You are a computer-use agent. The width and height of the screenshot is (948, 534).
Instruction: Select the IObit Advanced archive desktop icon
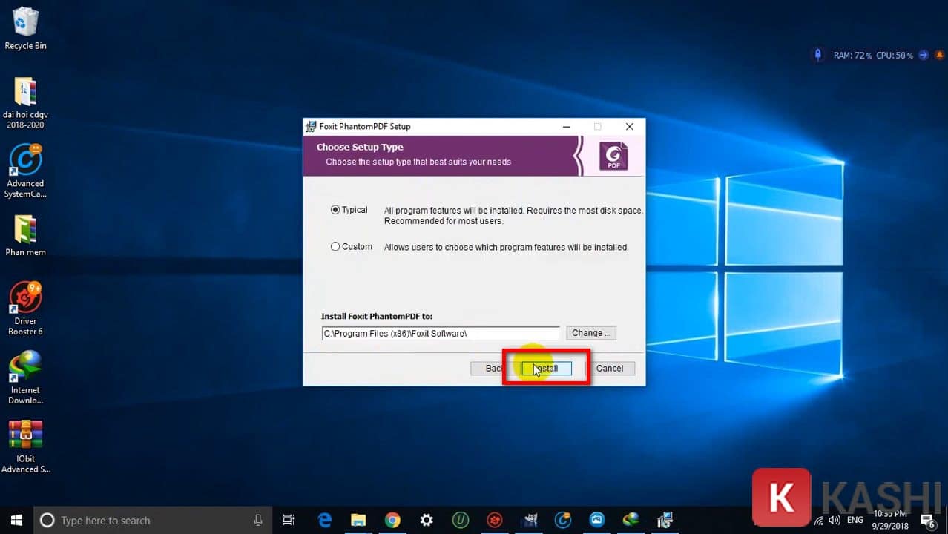[25, 445]
